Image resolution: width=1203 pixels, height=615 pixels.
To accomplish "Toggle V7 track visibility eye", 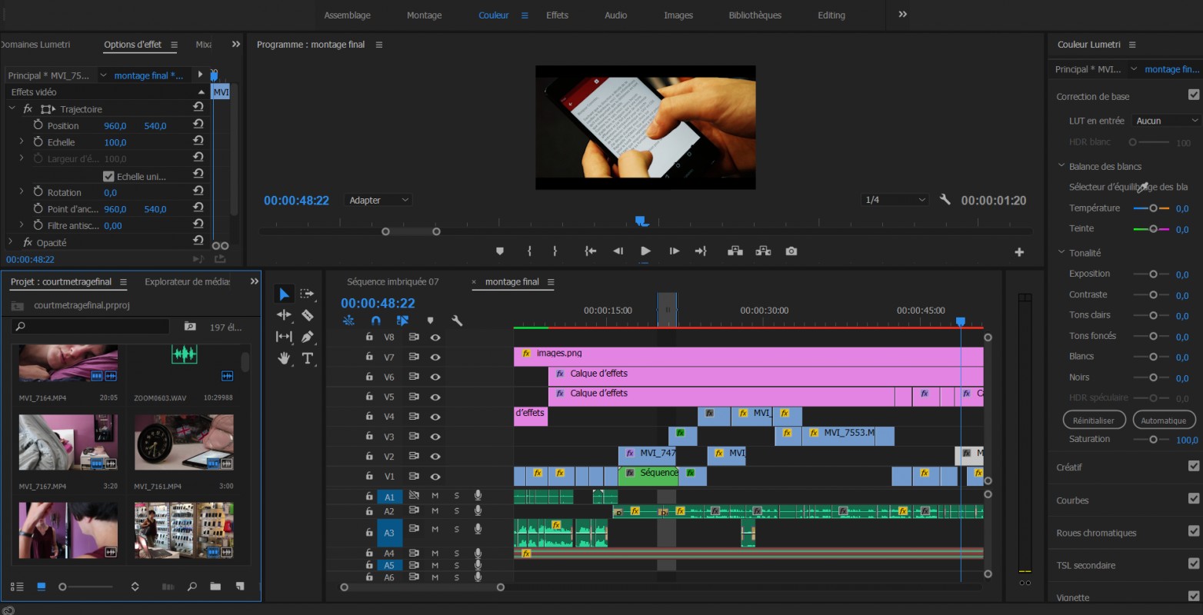I will tap(435, 357).
